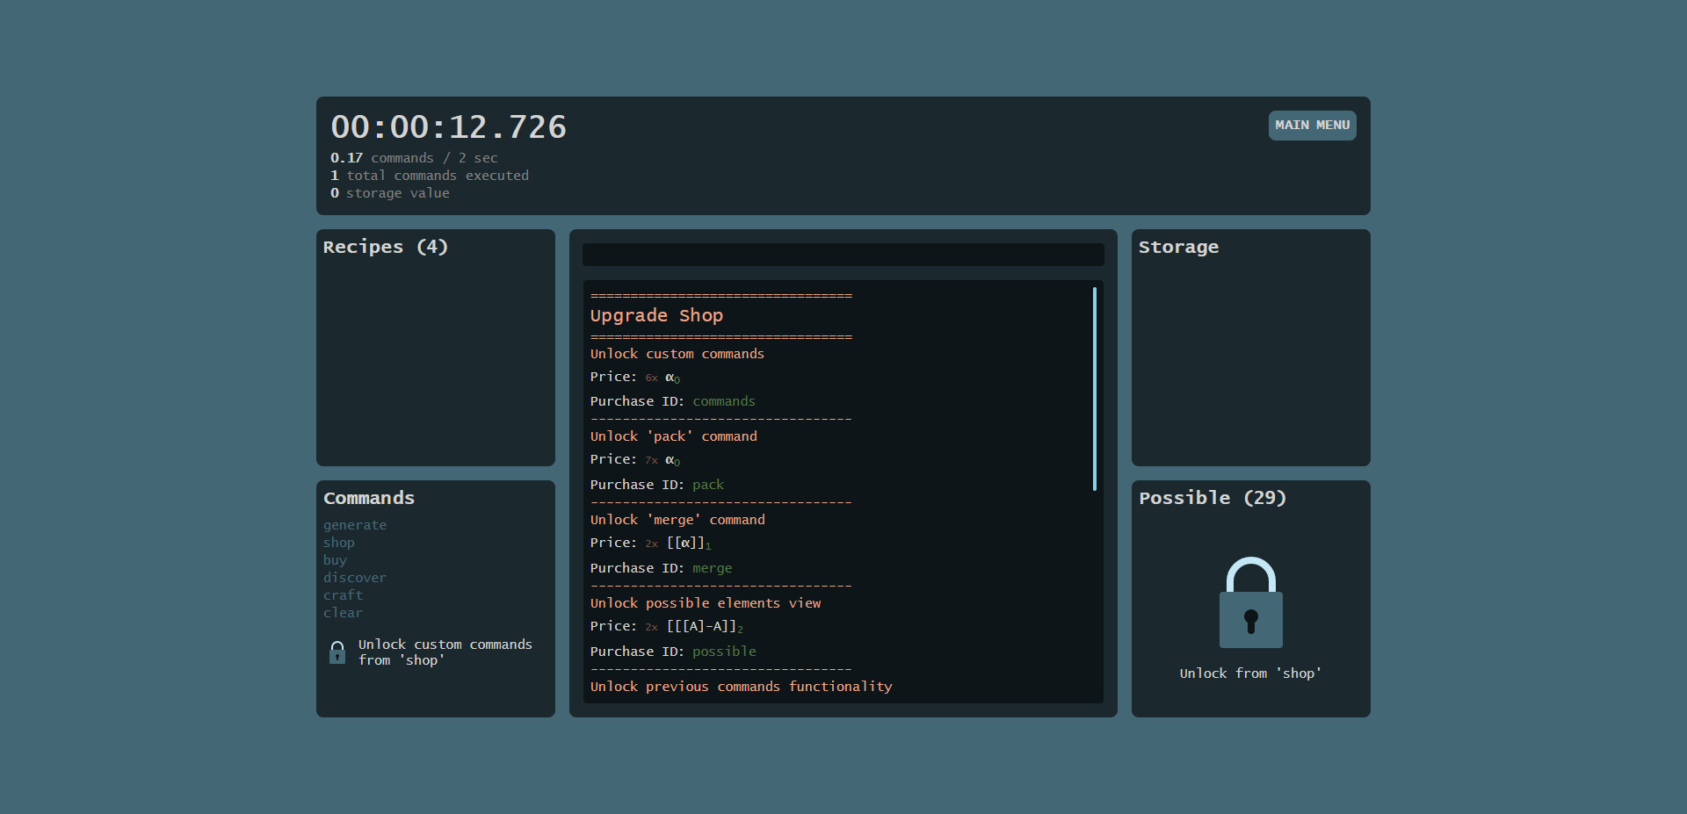Click the 'commands' purchase ID

coord(724,401)
